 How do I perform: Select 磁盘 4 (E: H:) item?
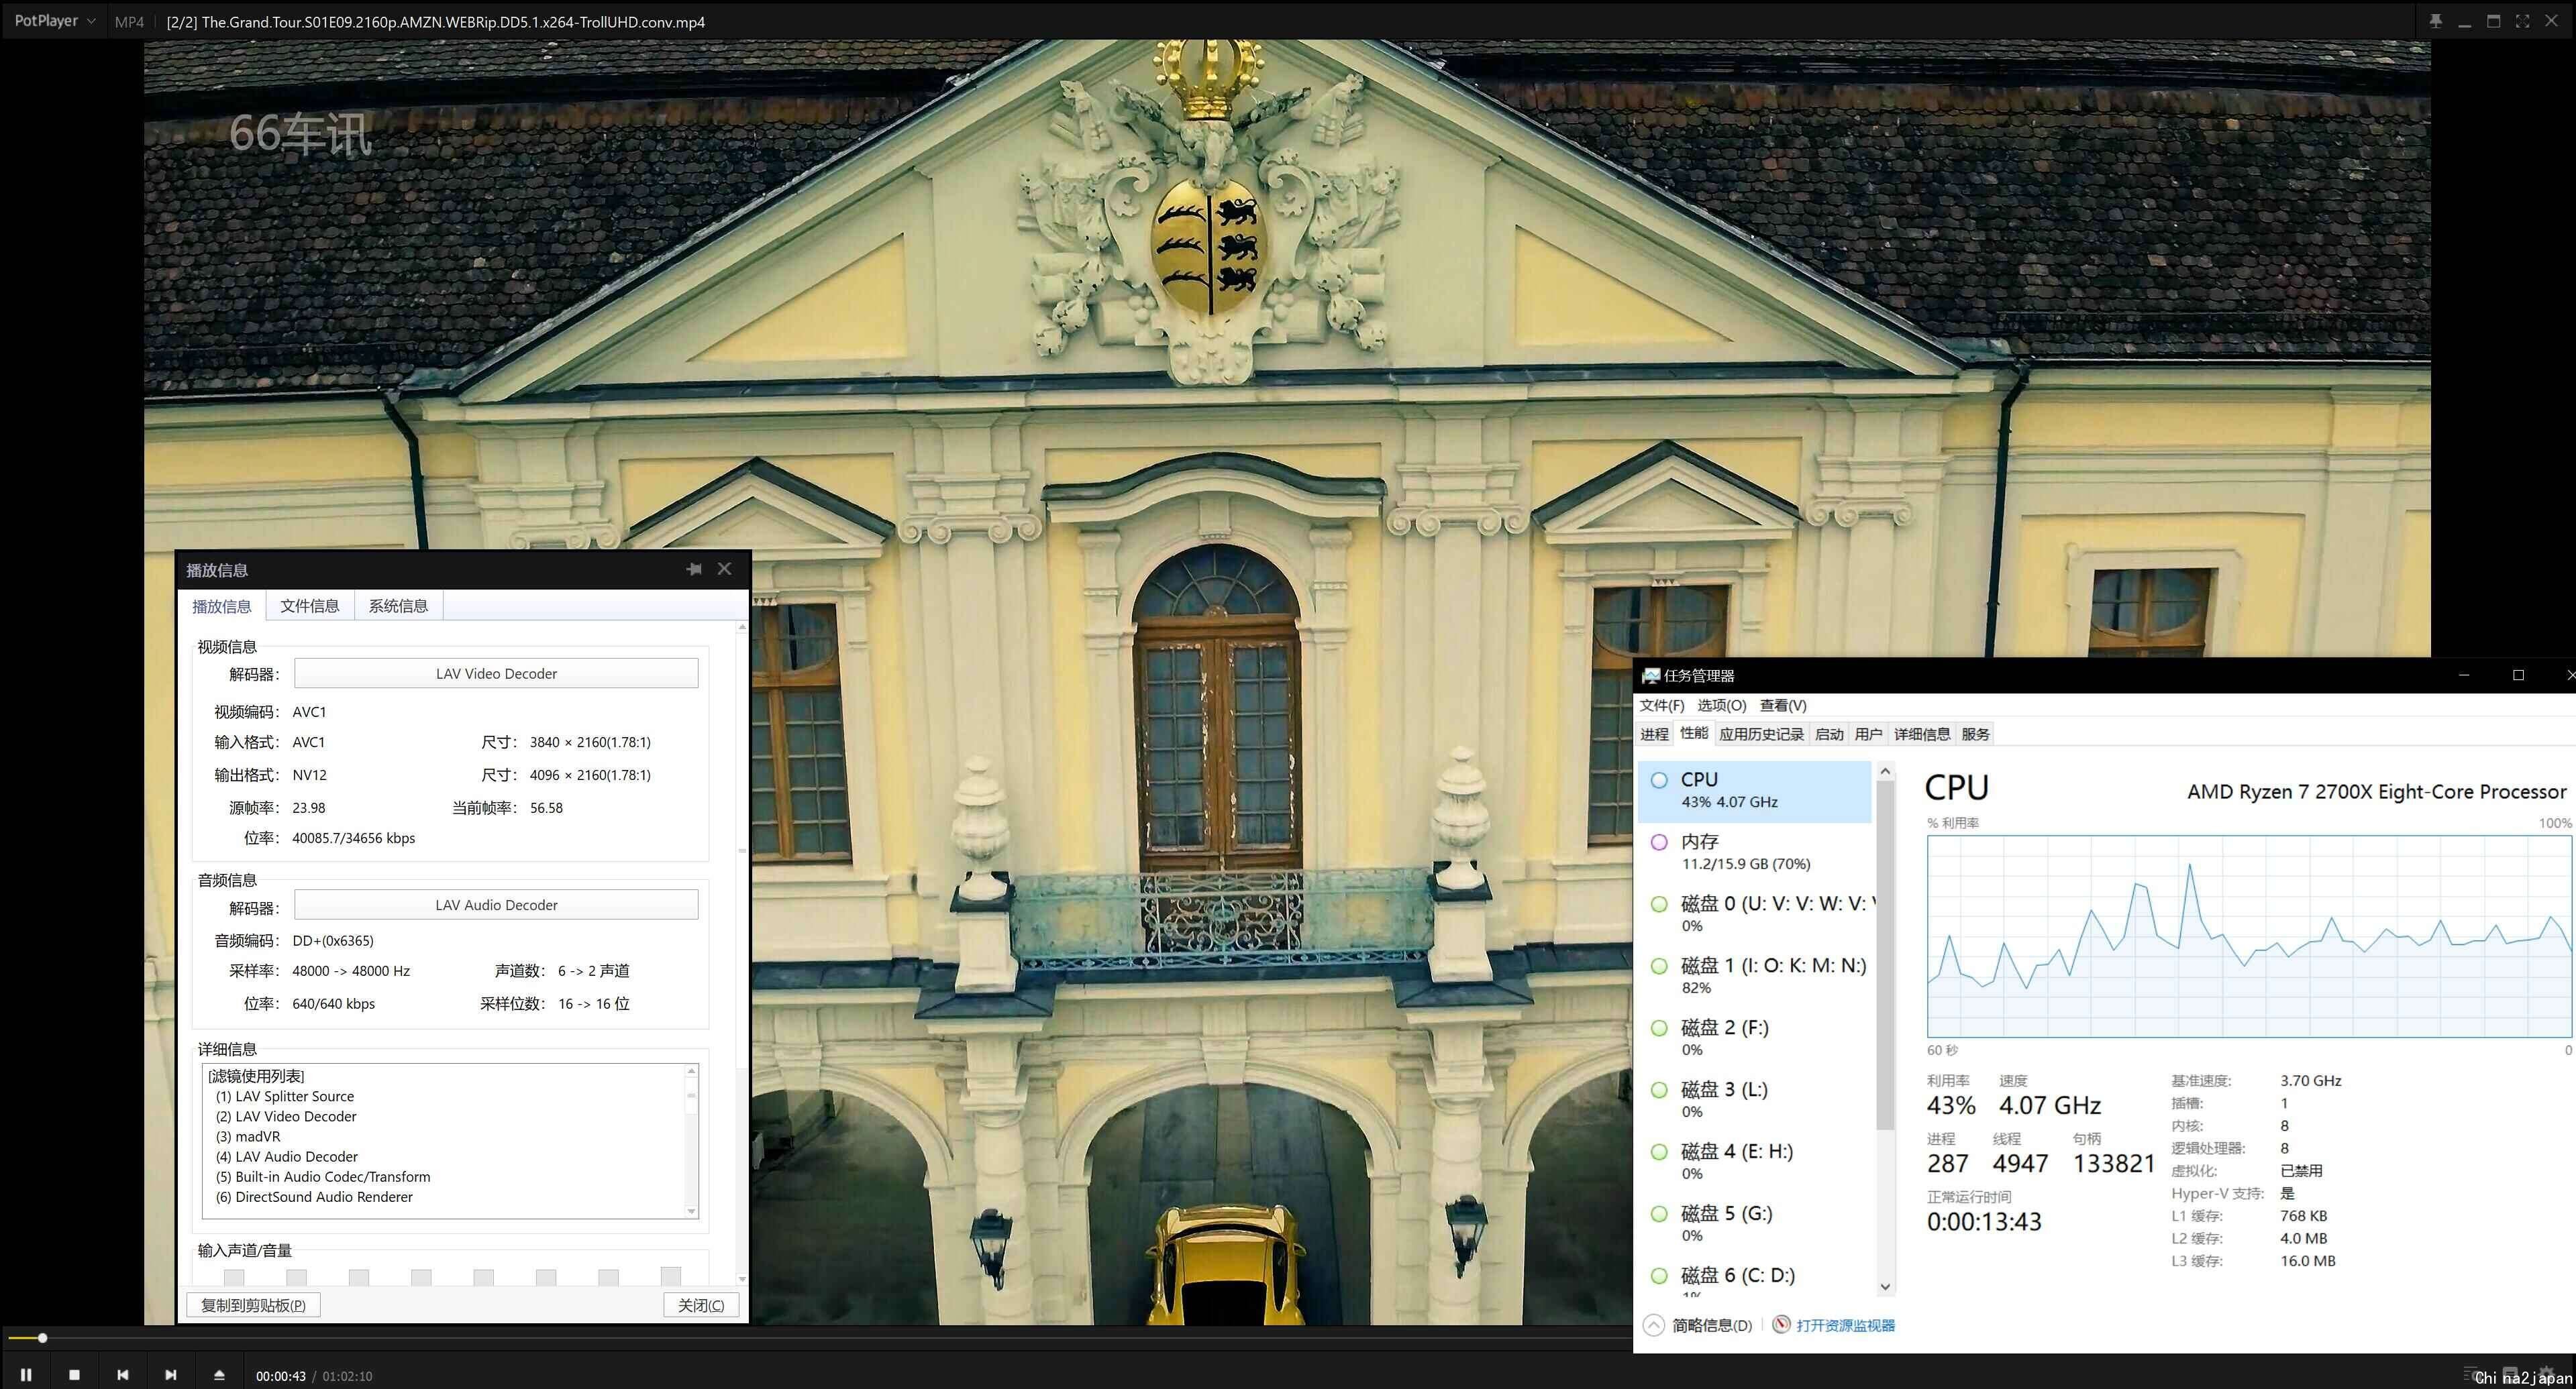pyautogui.click(x=1754, y=1162)
